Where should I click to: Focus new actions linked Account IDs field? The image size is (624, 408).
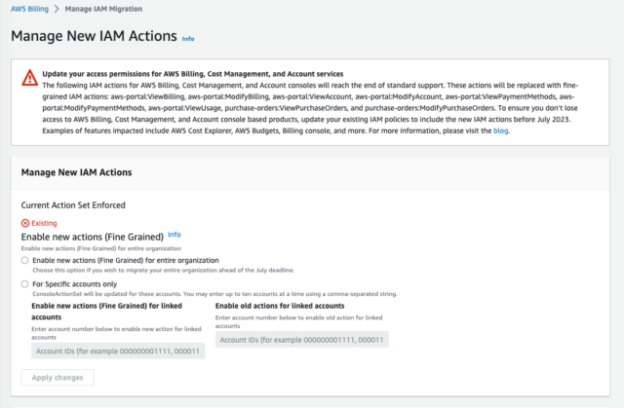point(118,352)
